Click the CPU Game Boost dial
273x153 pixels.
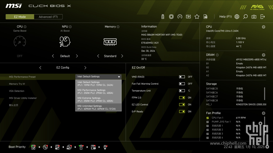point(20,41)
